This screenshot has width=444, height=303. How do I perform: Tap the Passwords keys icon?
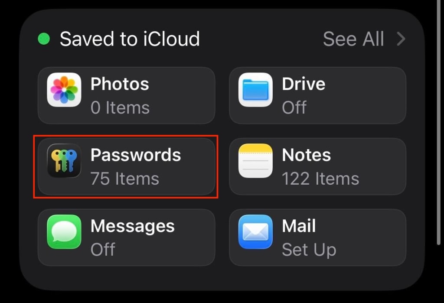(64, 161)
